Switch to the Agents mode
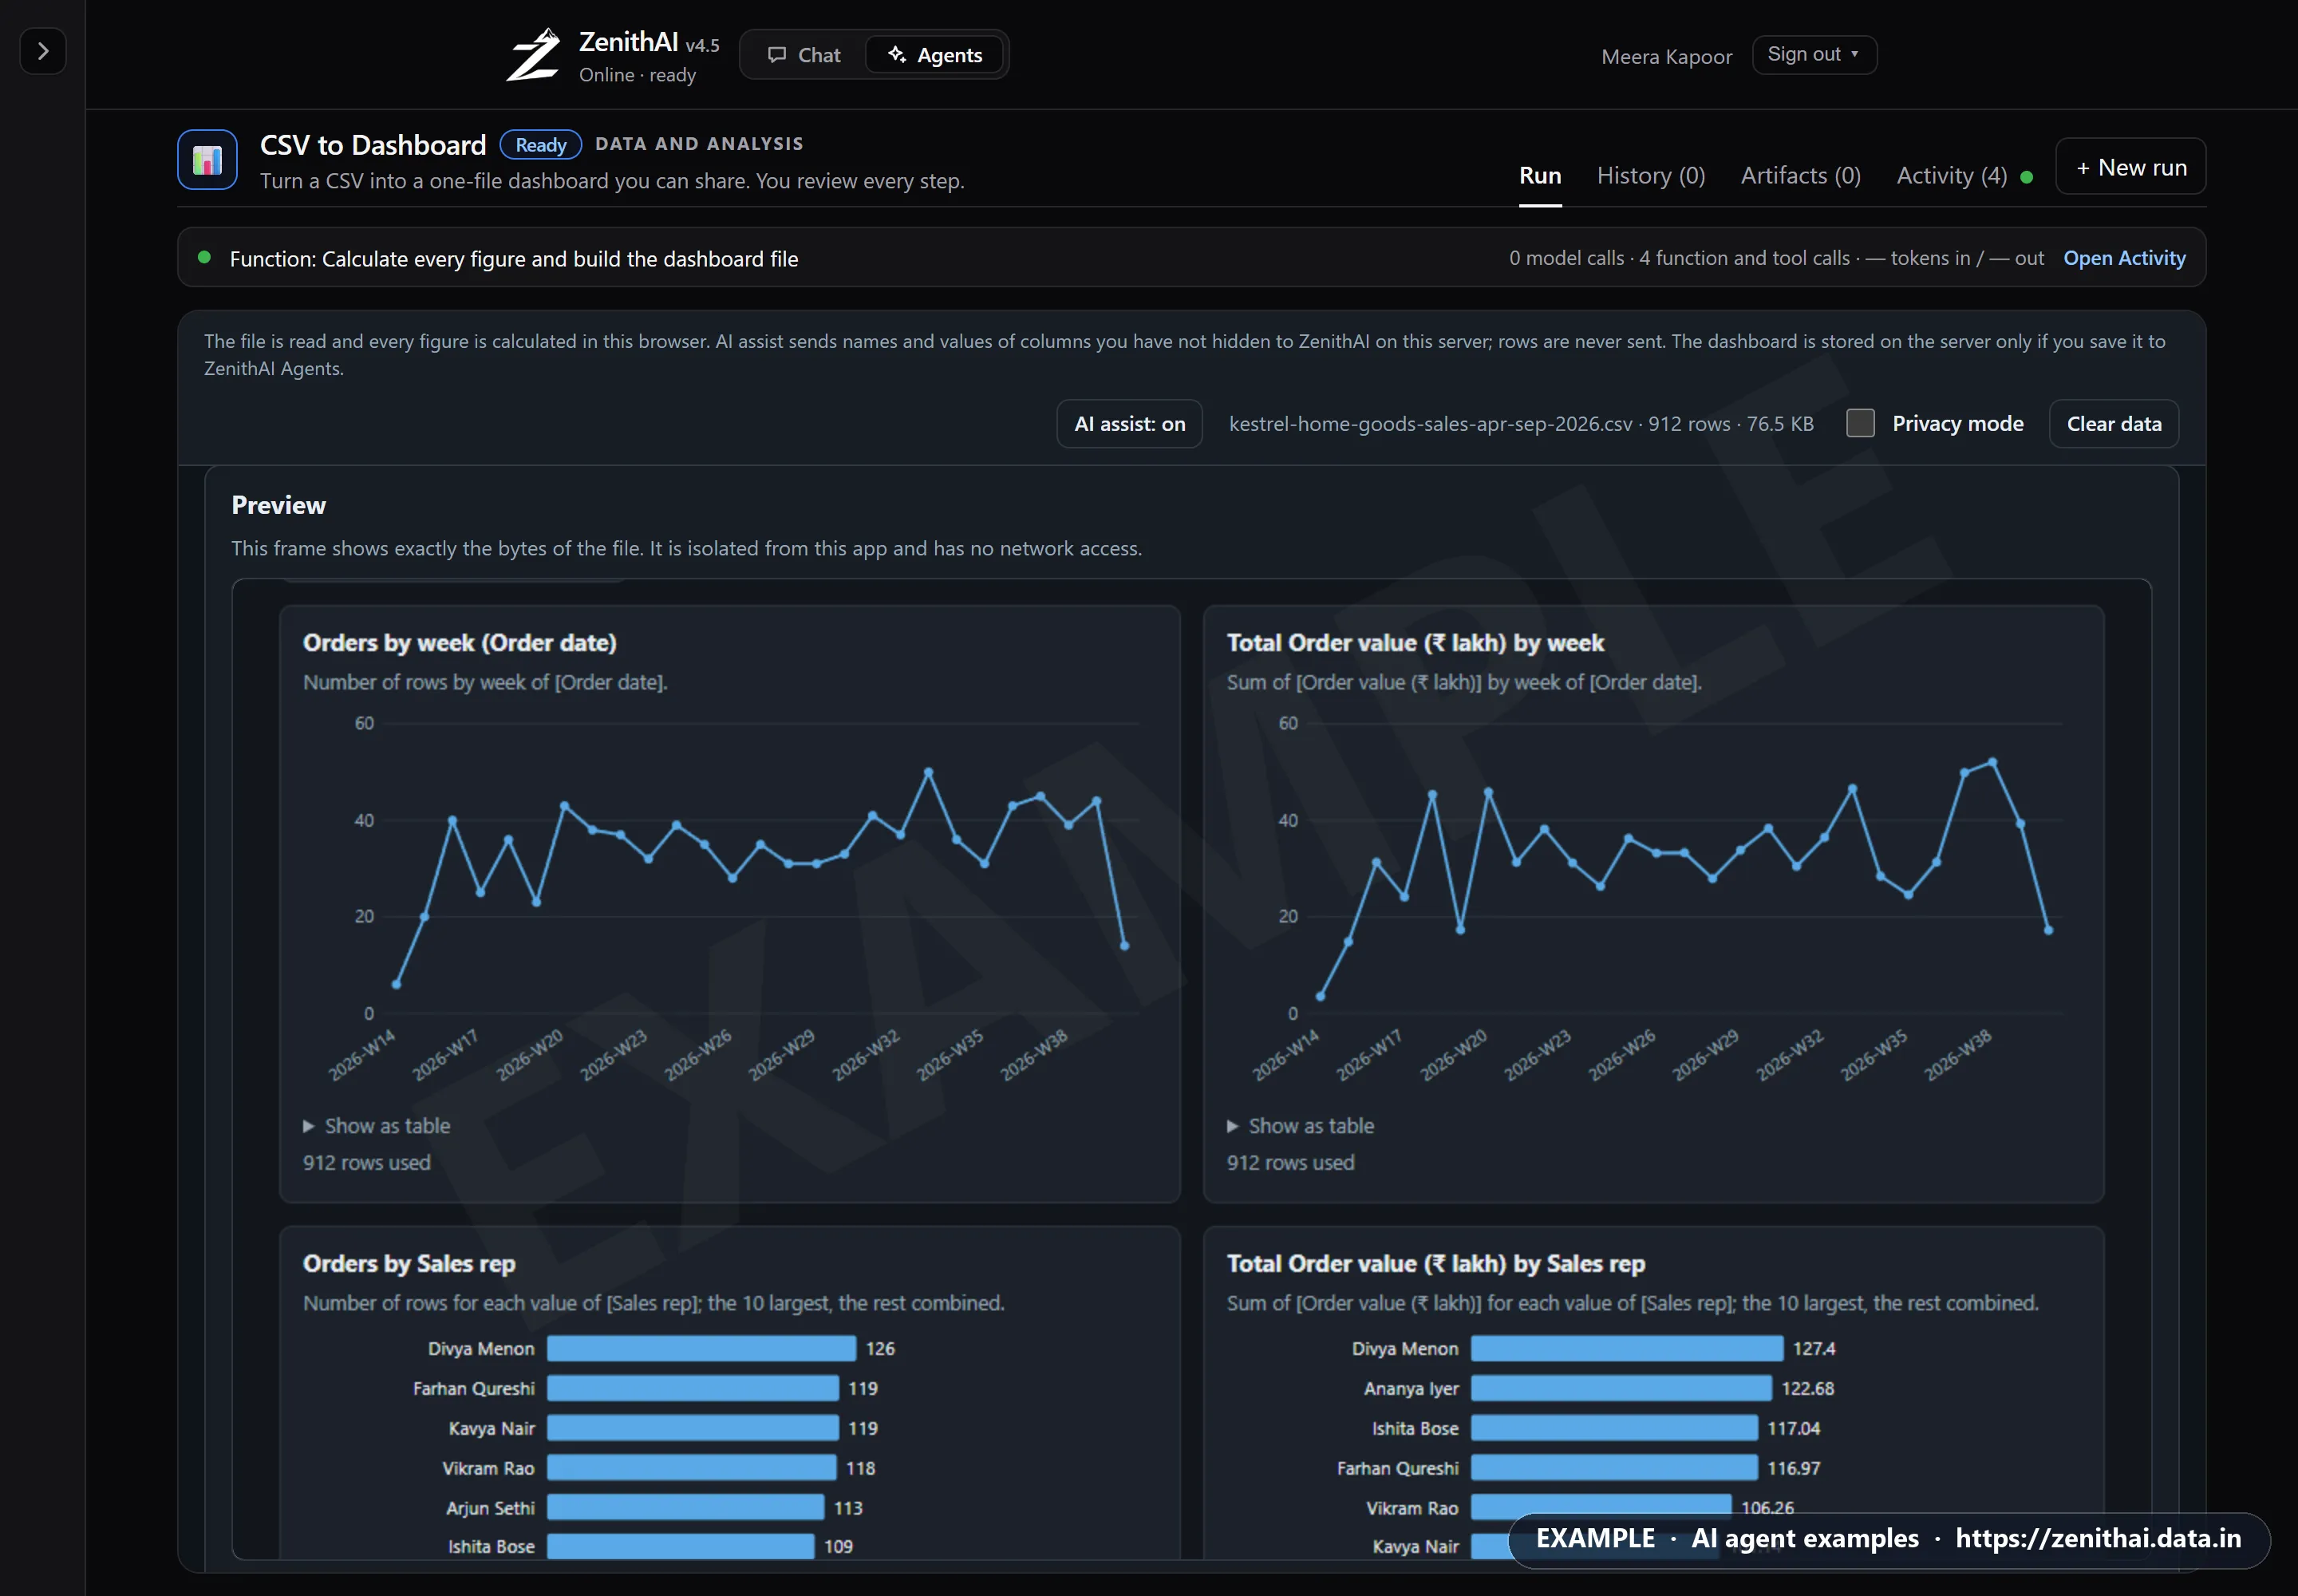The width and height of the screenshot is (2298, 1596). [x=935, y=55]
